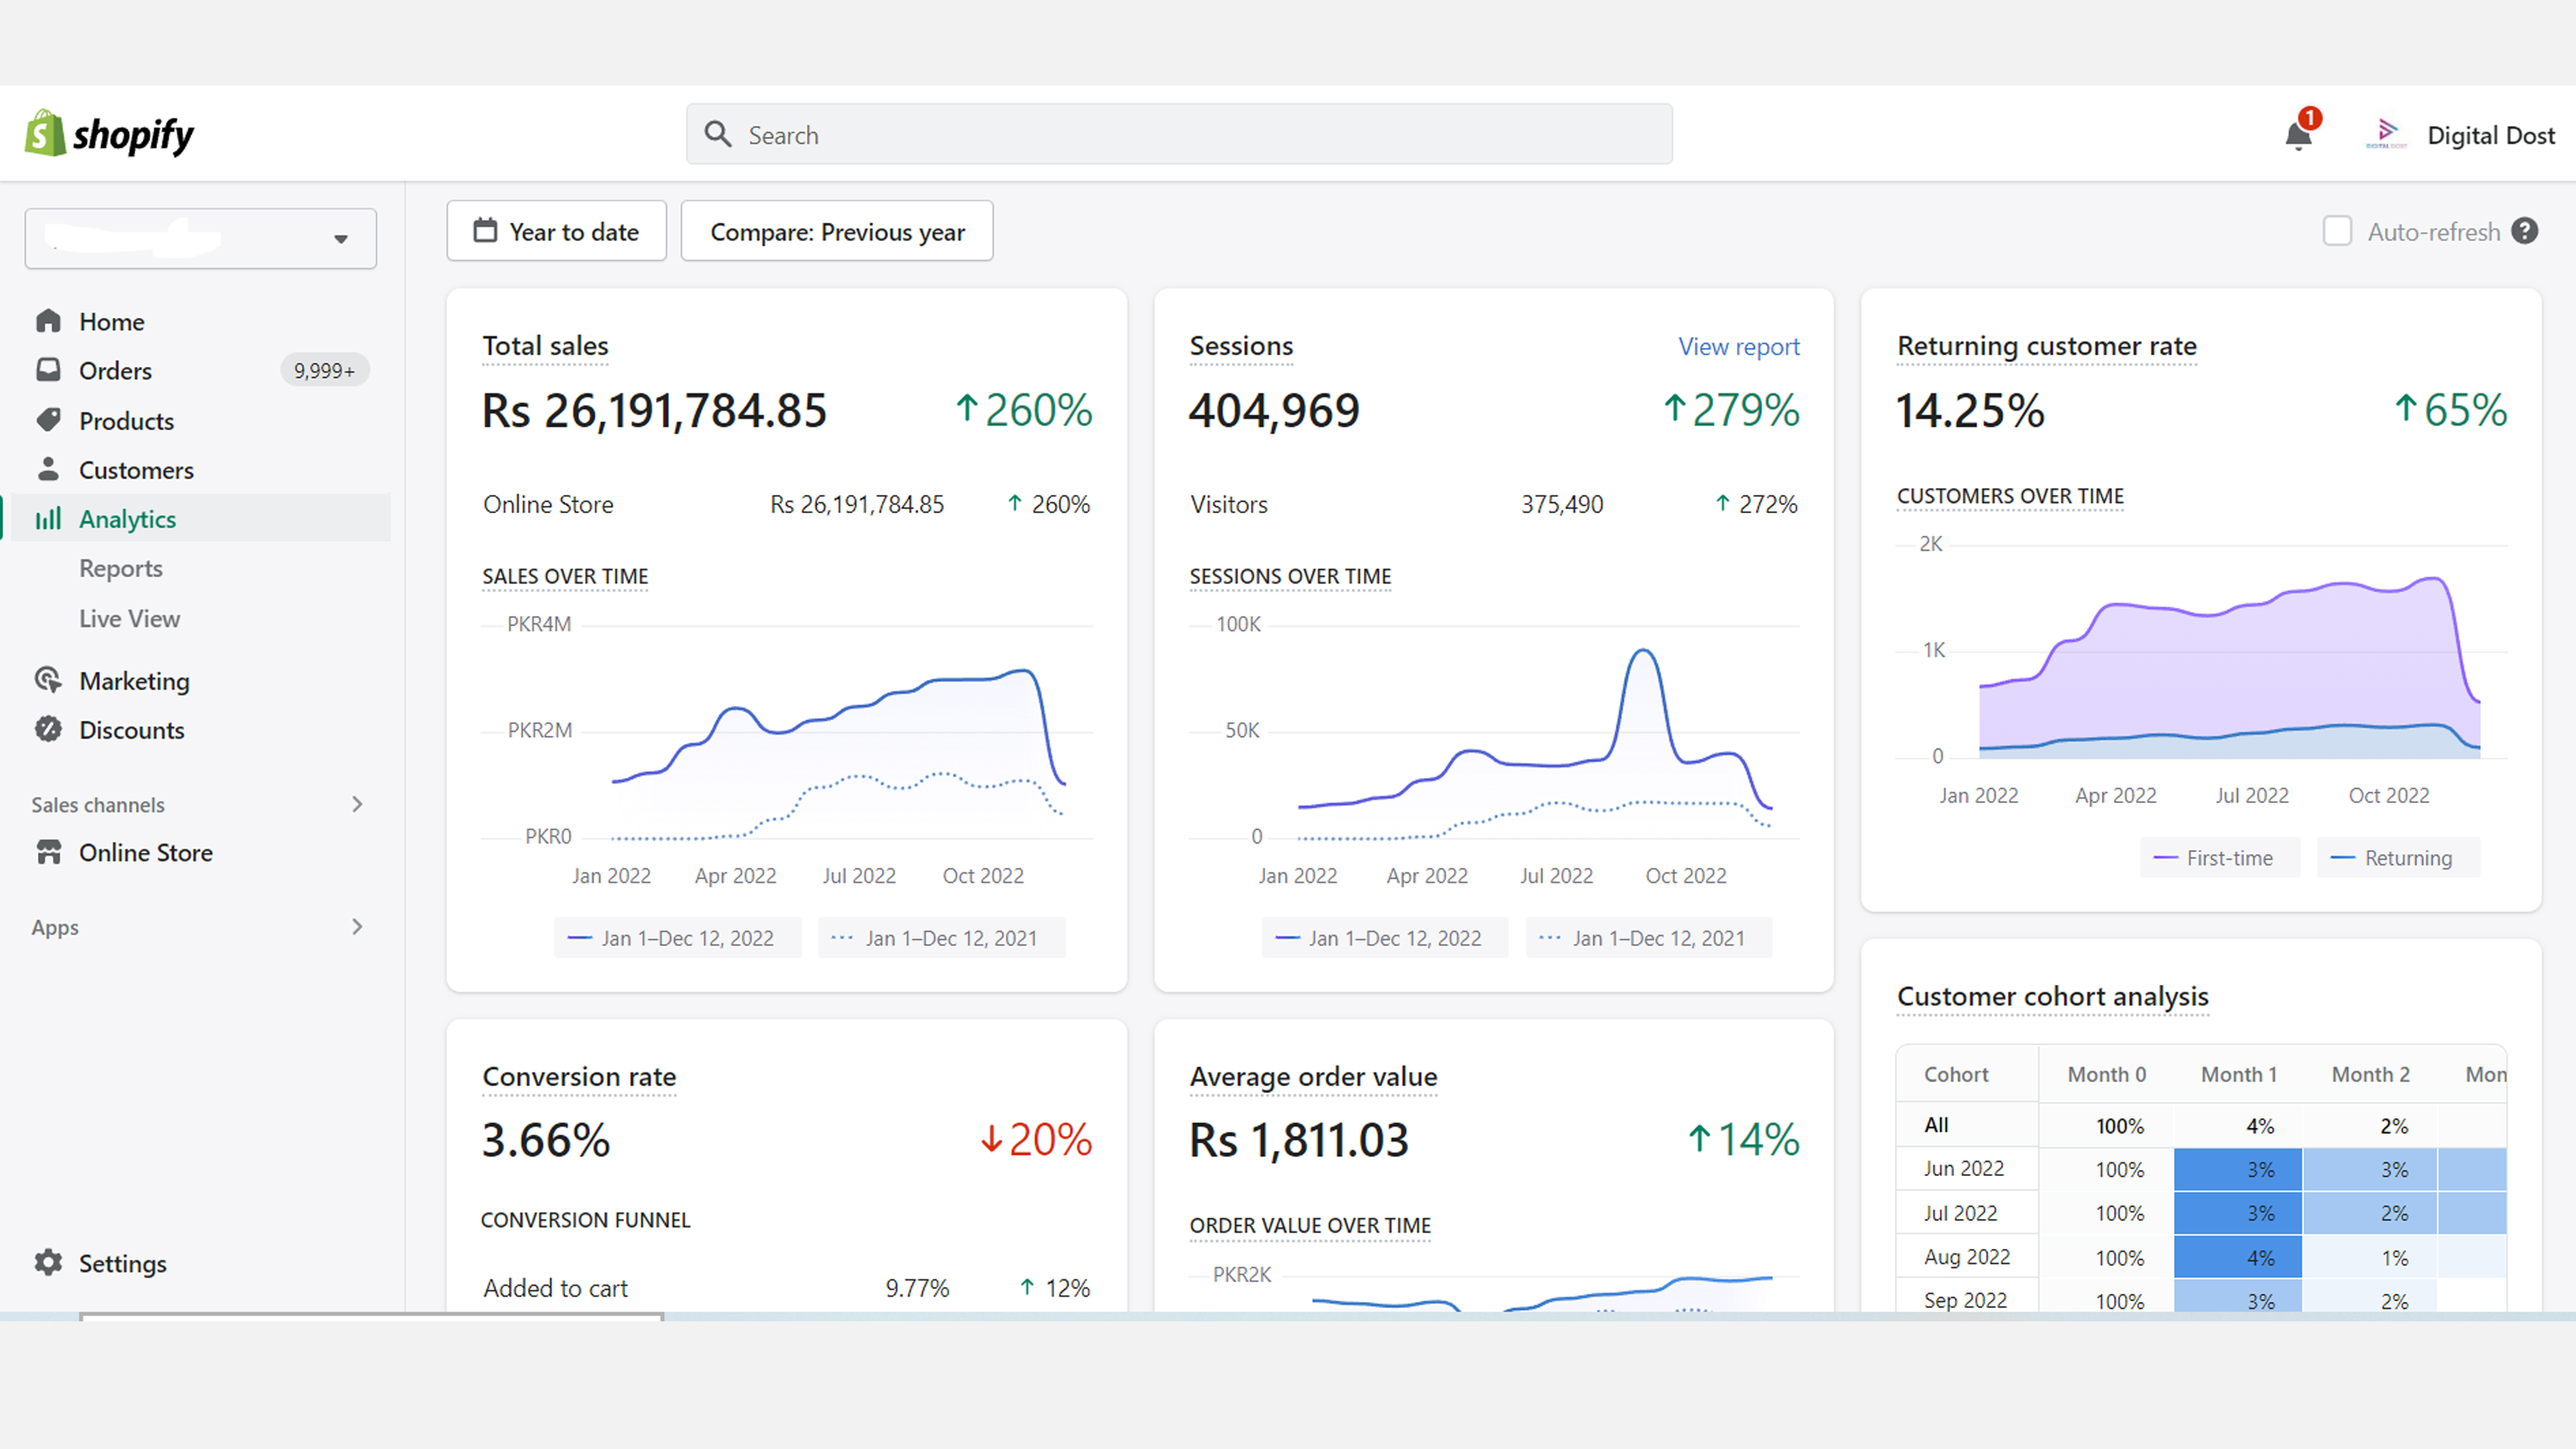Click the Discounts badge icon
This screenshot has width=2576, height=1449.
pos(48,729)
